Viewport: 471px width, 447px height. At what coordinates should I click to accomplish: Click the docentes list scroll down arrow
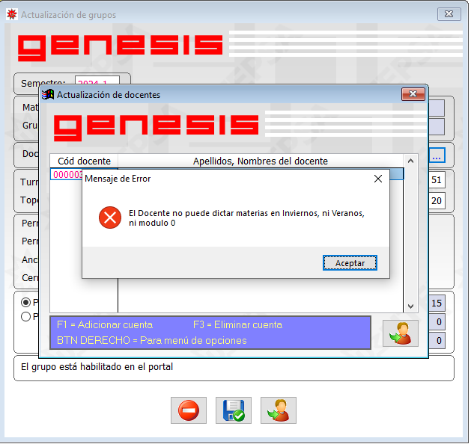pos(410,306)
